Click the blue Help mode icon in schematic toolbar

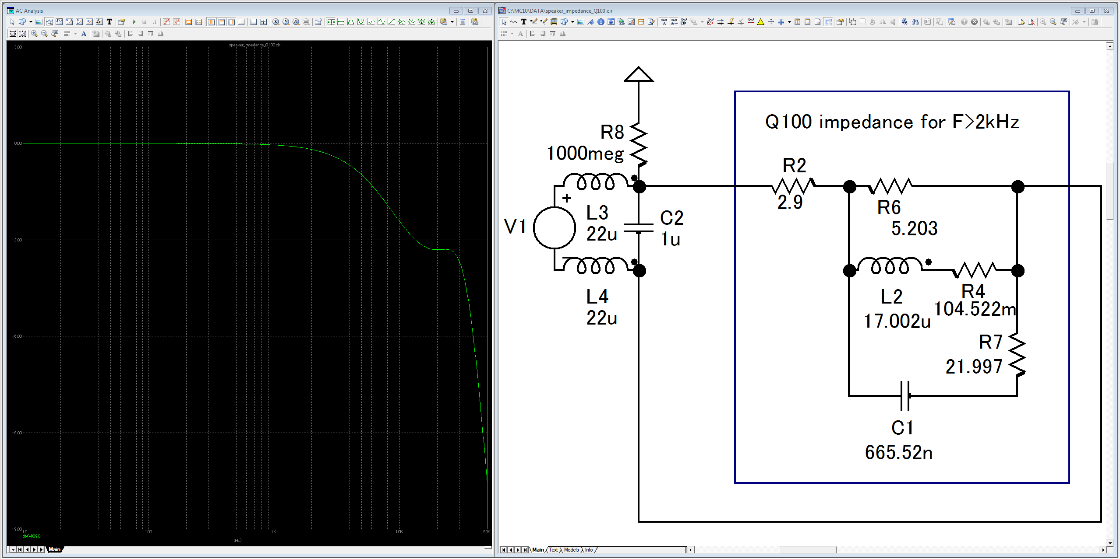(x=611, y=22)
